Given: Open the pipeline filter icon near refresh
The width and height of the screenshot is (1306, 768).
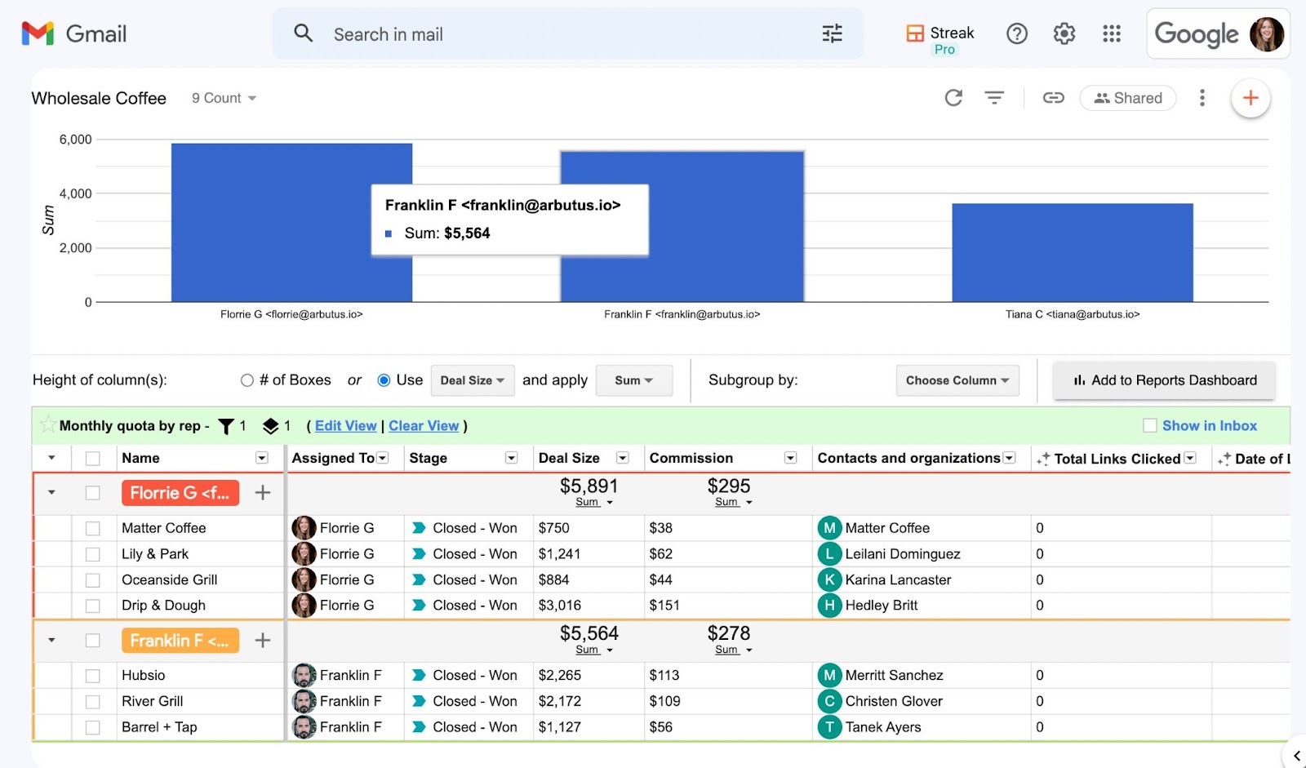Looking at the screenshot, I should [995, 97].
